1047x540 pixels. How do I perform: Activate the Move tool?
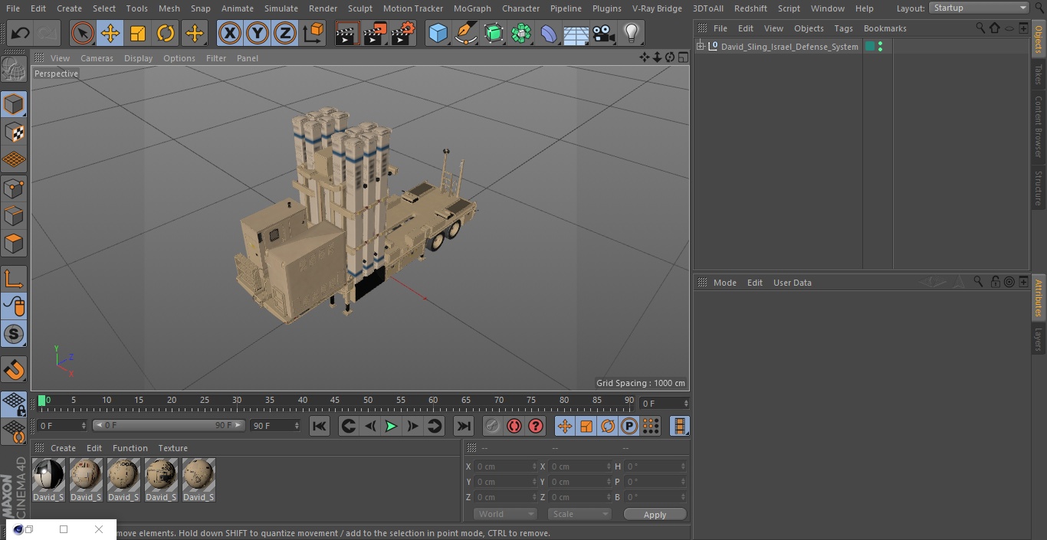[110, 33]
